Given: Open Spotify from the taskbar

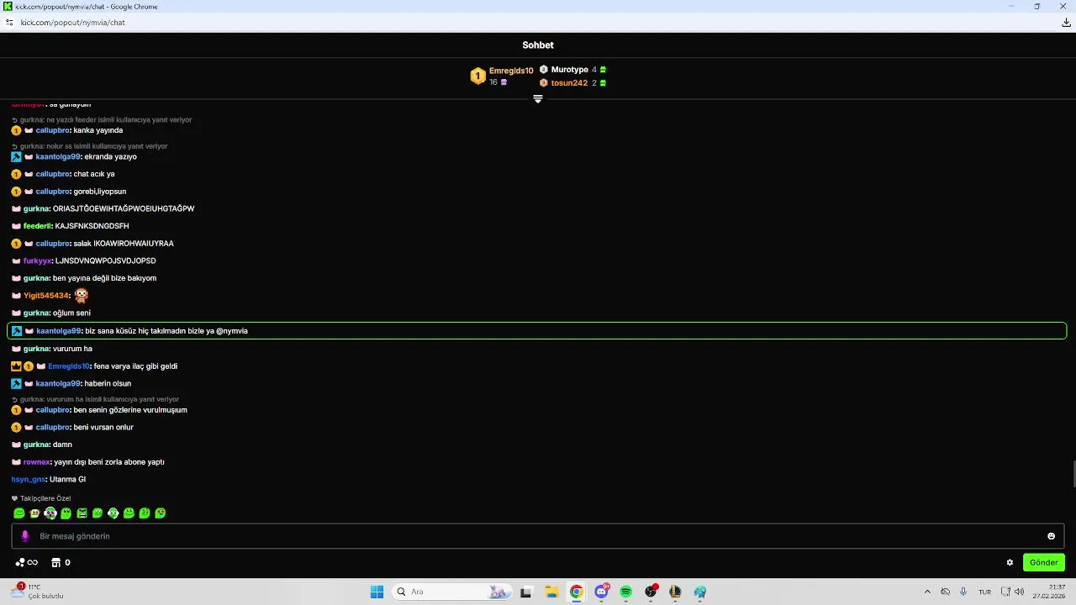Looking at the screenshot, I should 625,592.
